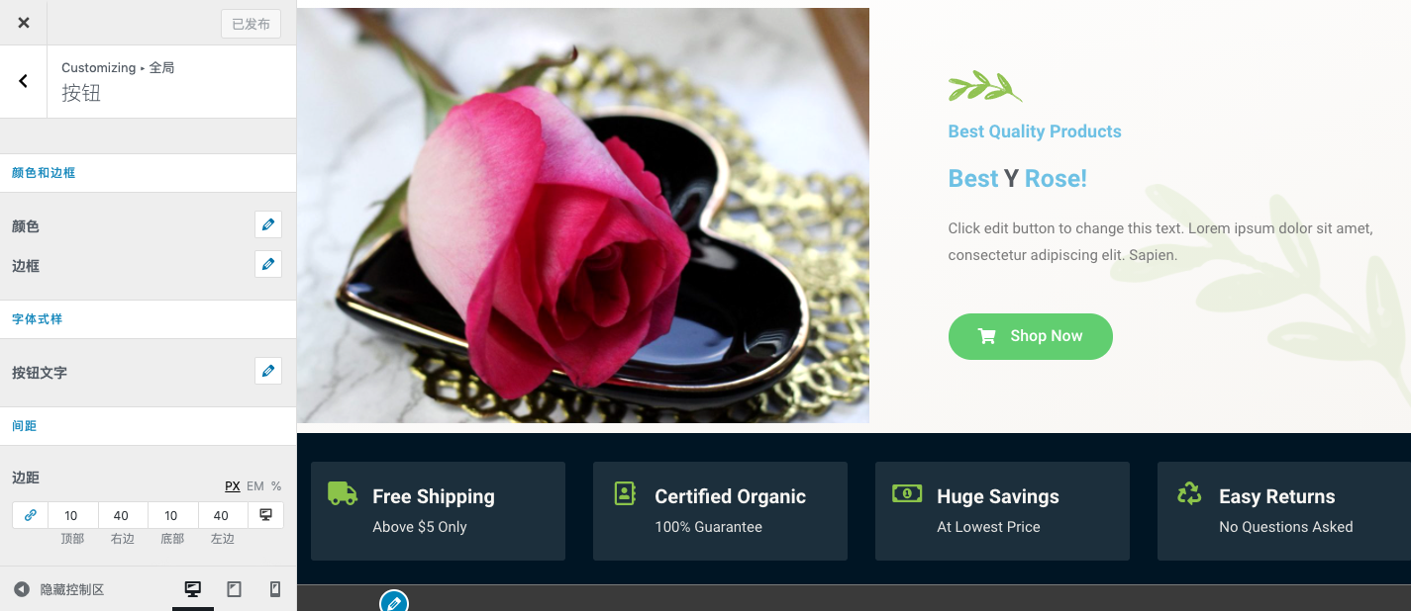Viewport: 1411px width, 611px height.
Task: Click the Free Shipping info card
Action: click(438, 511)
